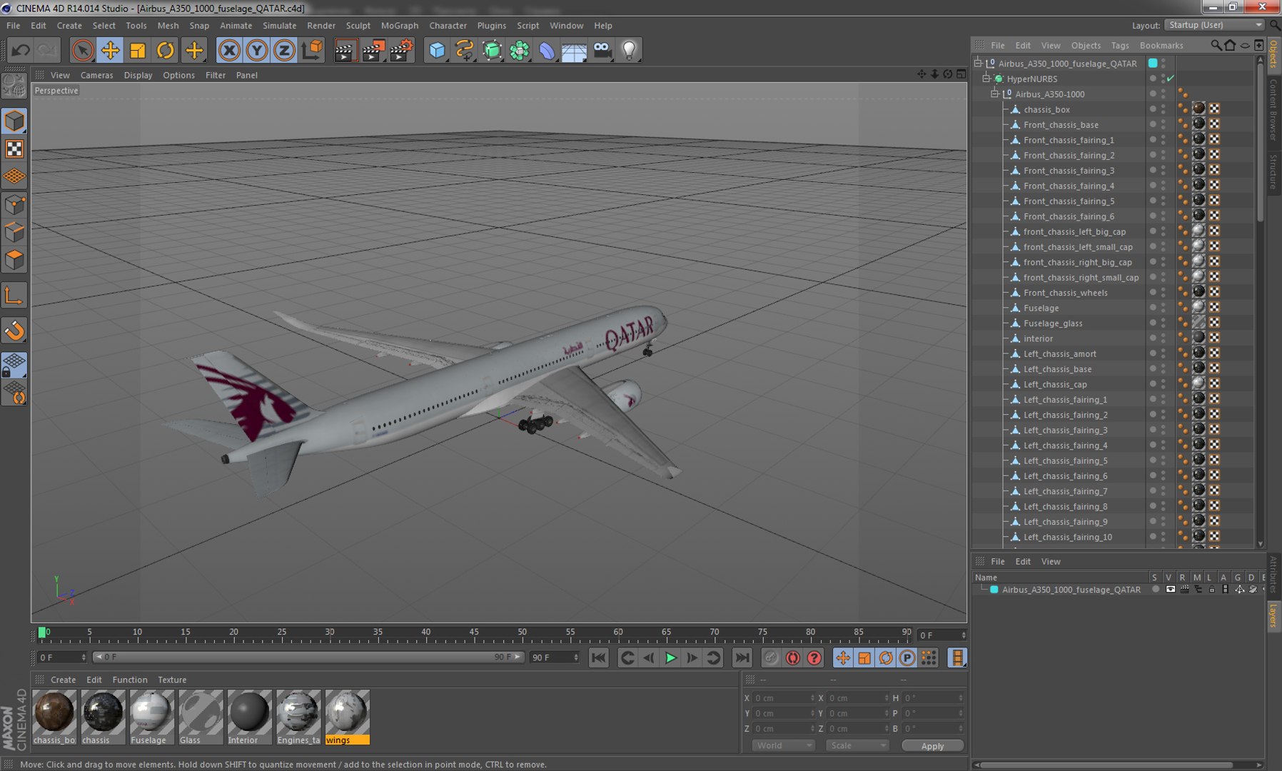
Task: Toggle HyperNURBS enable checkmark
Action: (1171, 79)
